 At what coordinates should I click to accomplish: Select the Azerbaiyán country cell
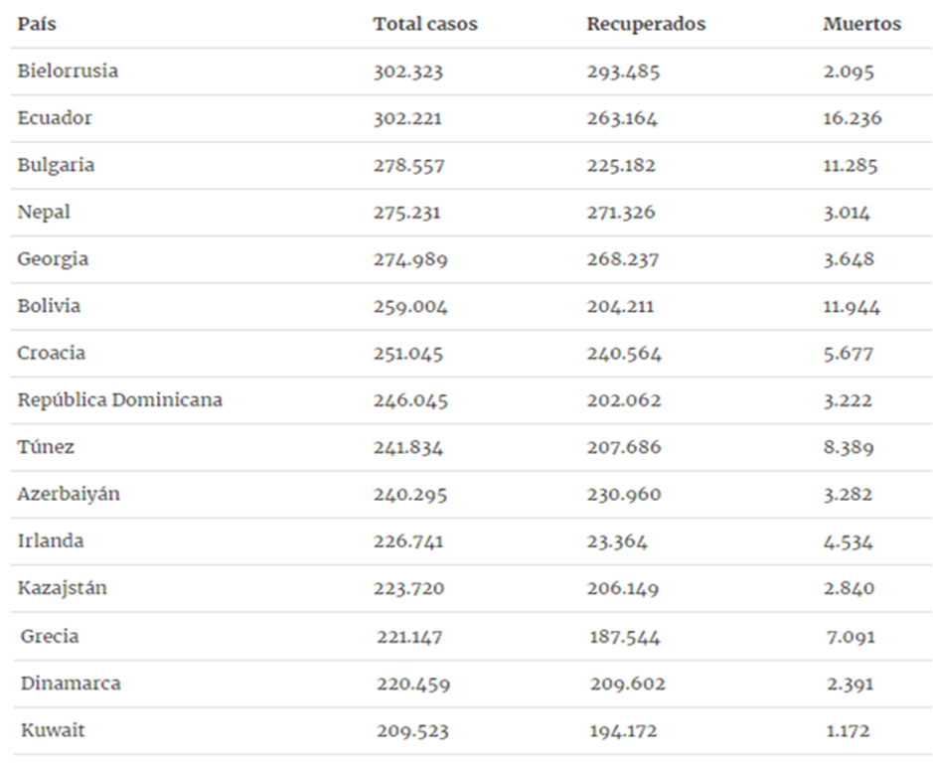(69, 495)
